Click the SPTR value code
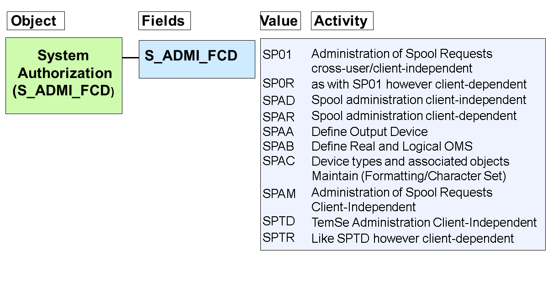 coord(279,238)
